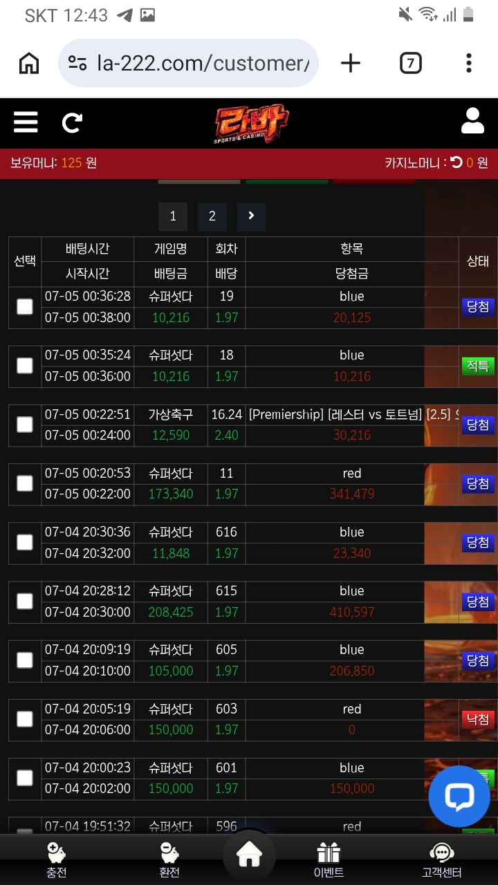Open the browser three-dot menu

click(469, 64)
